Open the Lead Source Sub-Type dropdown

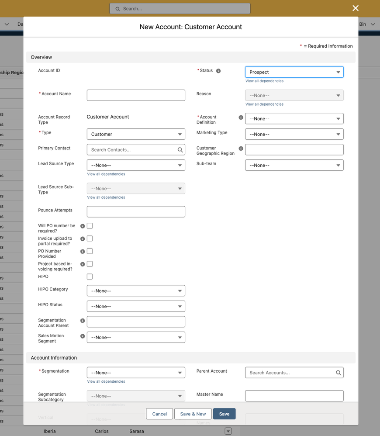click(136, 189)
